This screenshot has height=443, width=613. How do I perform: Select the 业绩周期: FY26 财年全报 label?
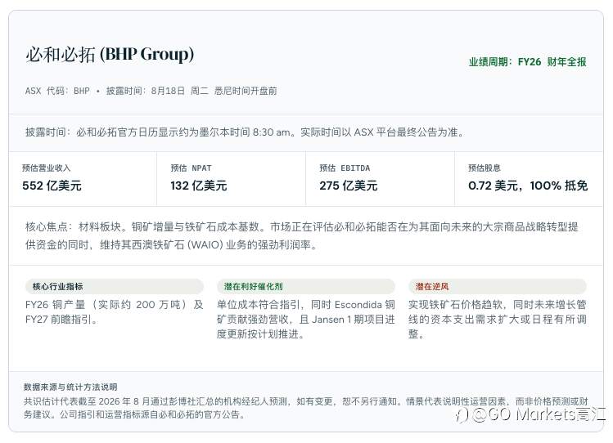pyautogui.click(x=527, y=62)
